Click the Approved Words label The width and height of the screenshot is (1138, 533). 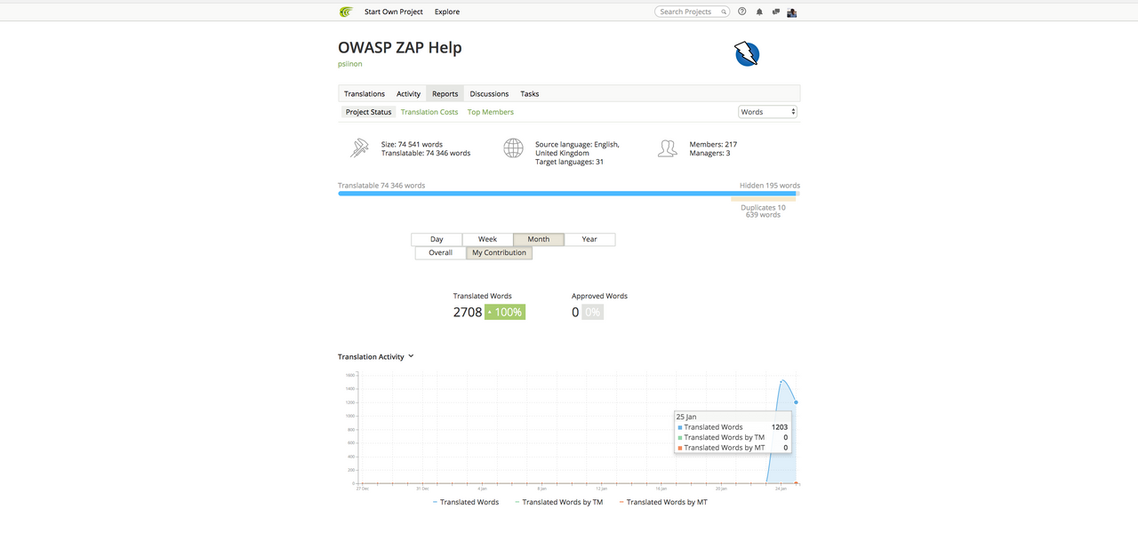599,296
